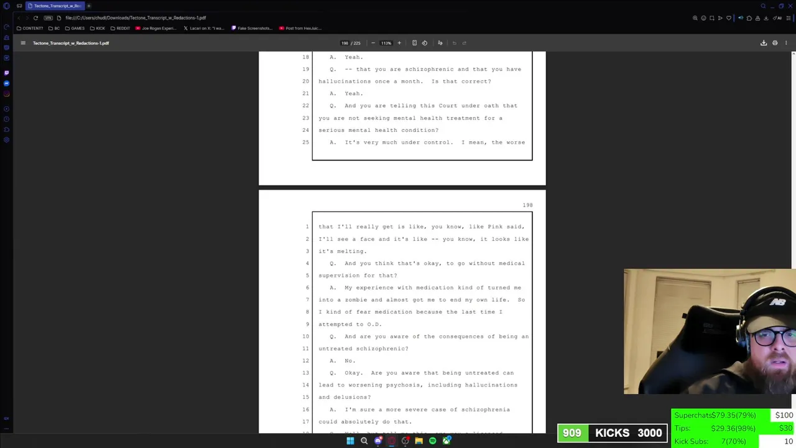Open the AI assistant toolbar button
The height and width of the screenshot is (448, 796).
[x=777, y=18]
